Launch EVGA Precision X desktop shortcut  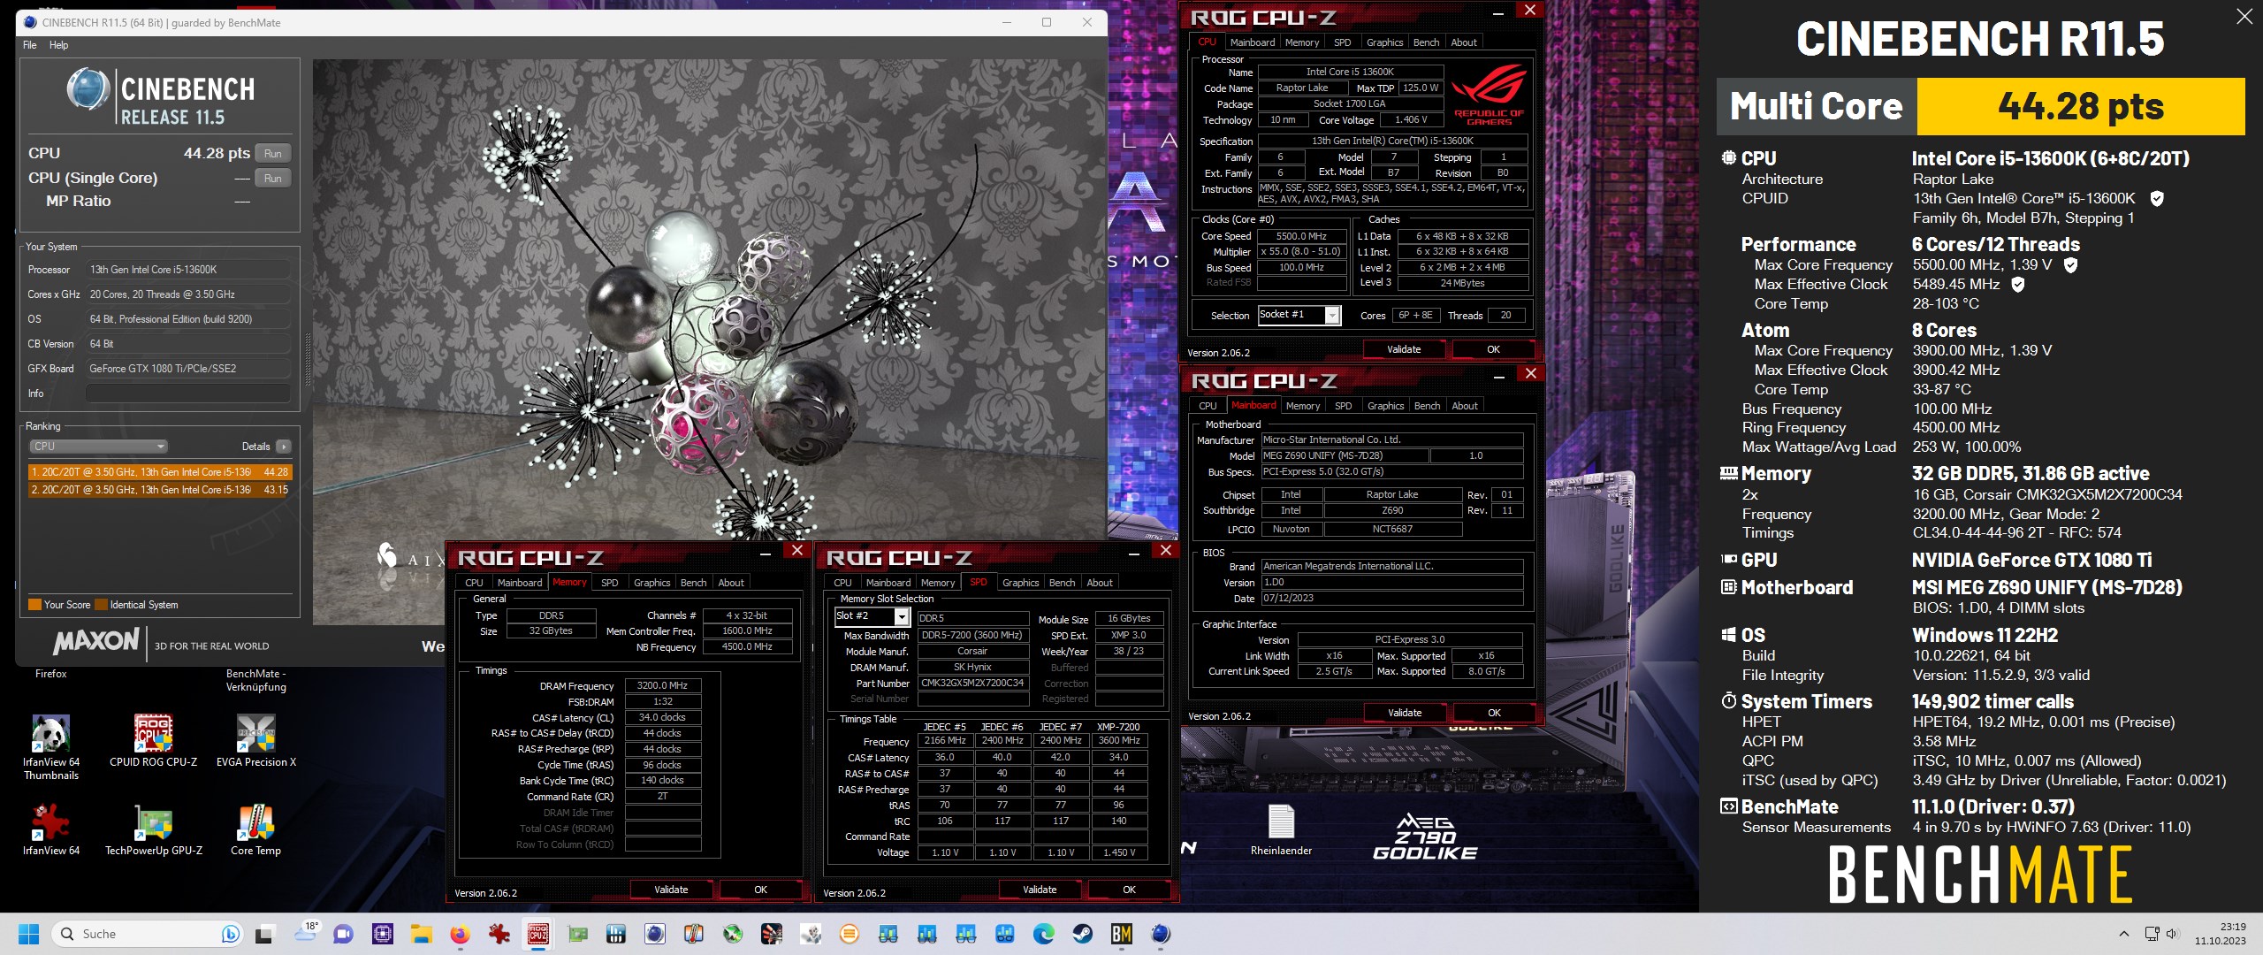255,741
